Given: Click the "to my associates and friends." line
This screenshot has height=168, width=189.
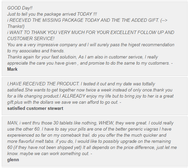Looking at the screenshot, I should (36, 51).
